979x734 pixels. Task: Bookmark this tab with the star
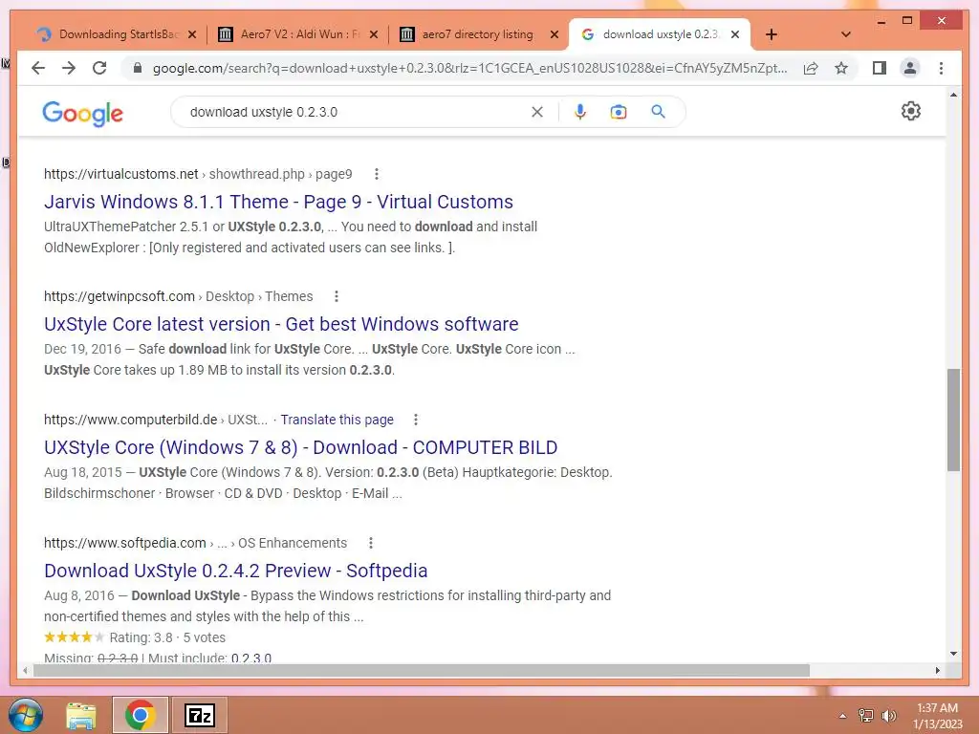coord(841,68)
